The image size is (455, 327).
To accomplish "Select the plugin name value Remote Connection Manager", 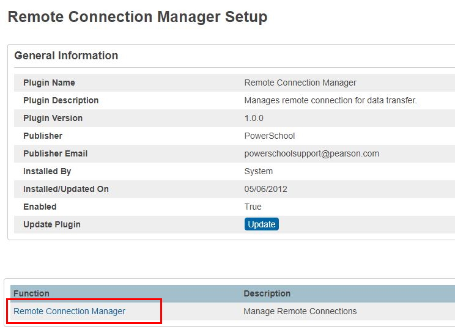I will pyautogui.click(x=300, y=83).
